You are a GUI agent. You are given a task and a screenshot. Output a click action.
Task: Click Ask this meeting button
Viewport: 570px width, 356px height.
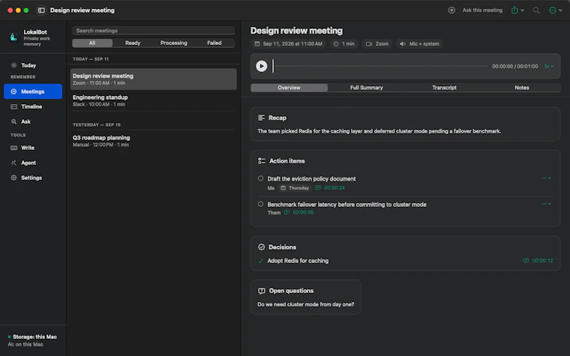(482, 10)
